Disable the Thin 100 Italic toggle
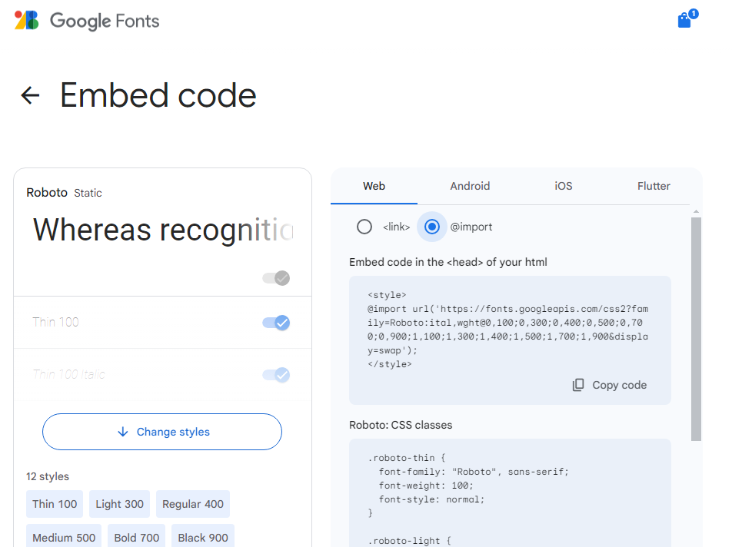Screen dimensions: 732x547 [x=278, y=374]
